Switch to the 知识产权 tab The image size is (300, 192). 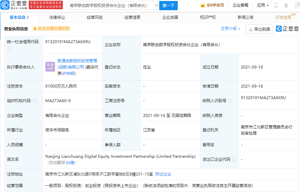(x=208, y=17)
